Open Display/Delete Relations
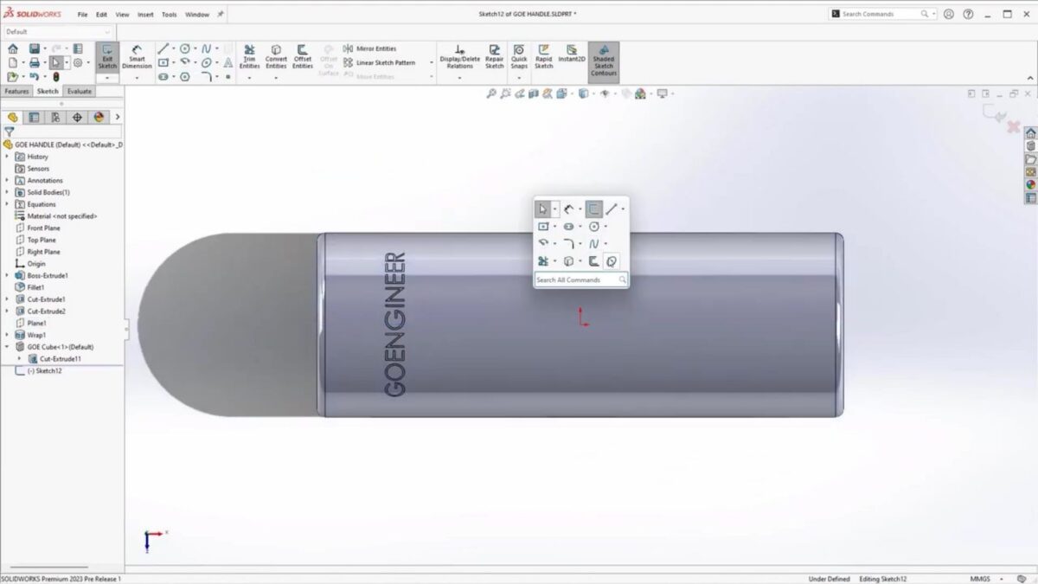Image resolution: width=1038 pixels, height=584 pixels. 459,57
